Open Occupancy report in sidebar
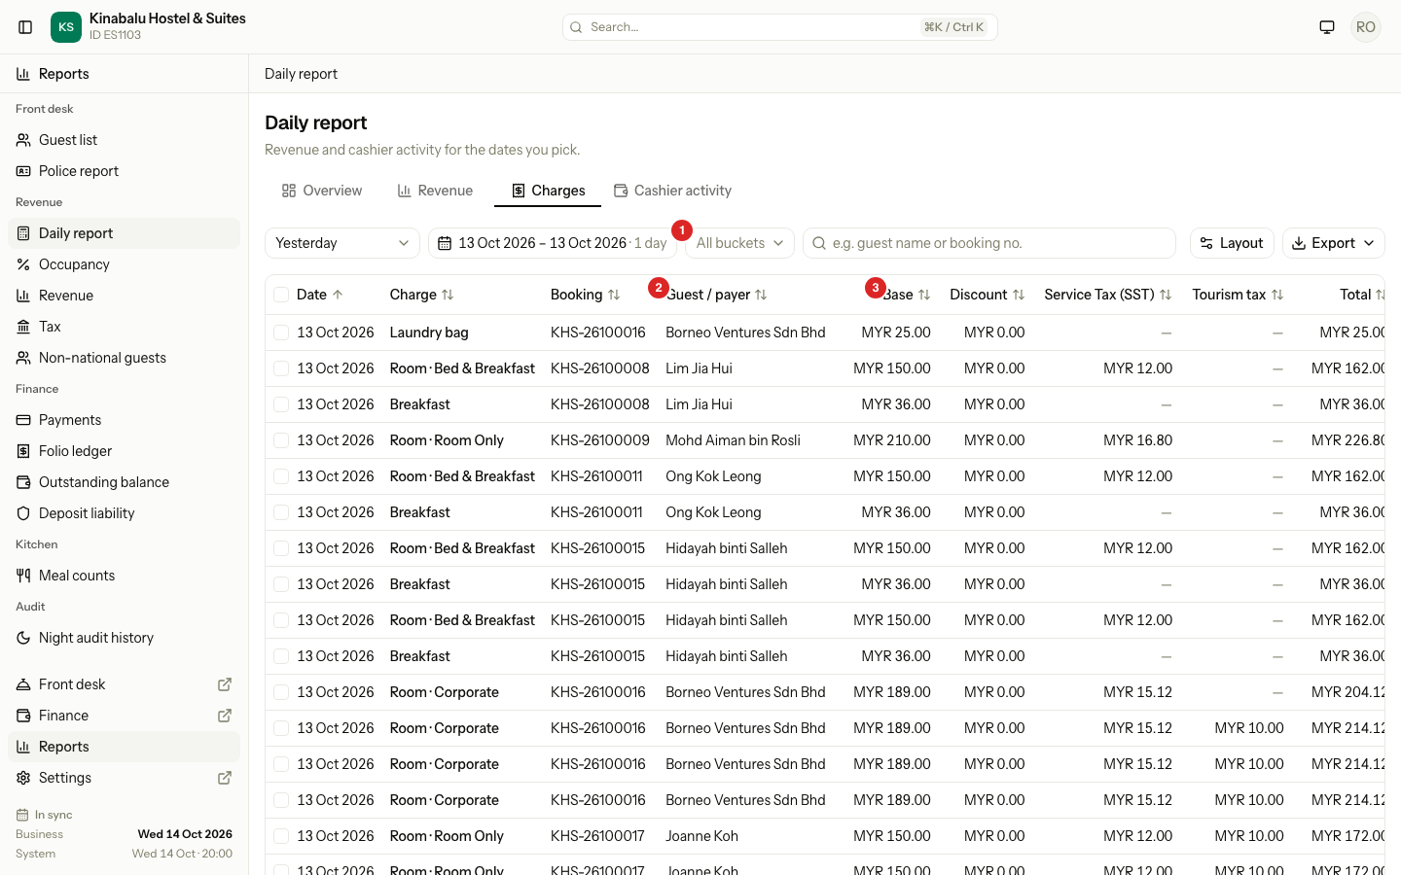This screenshot has width=1401, height=875. coord(125,264)
